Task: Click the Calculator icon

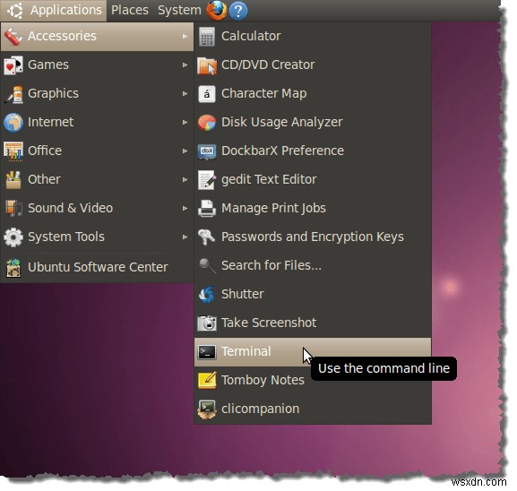Action: [x=207, y=36]
